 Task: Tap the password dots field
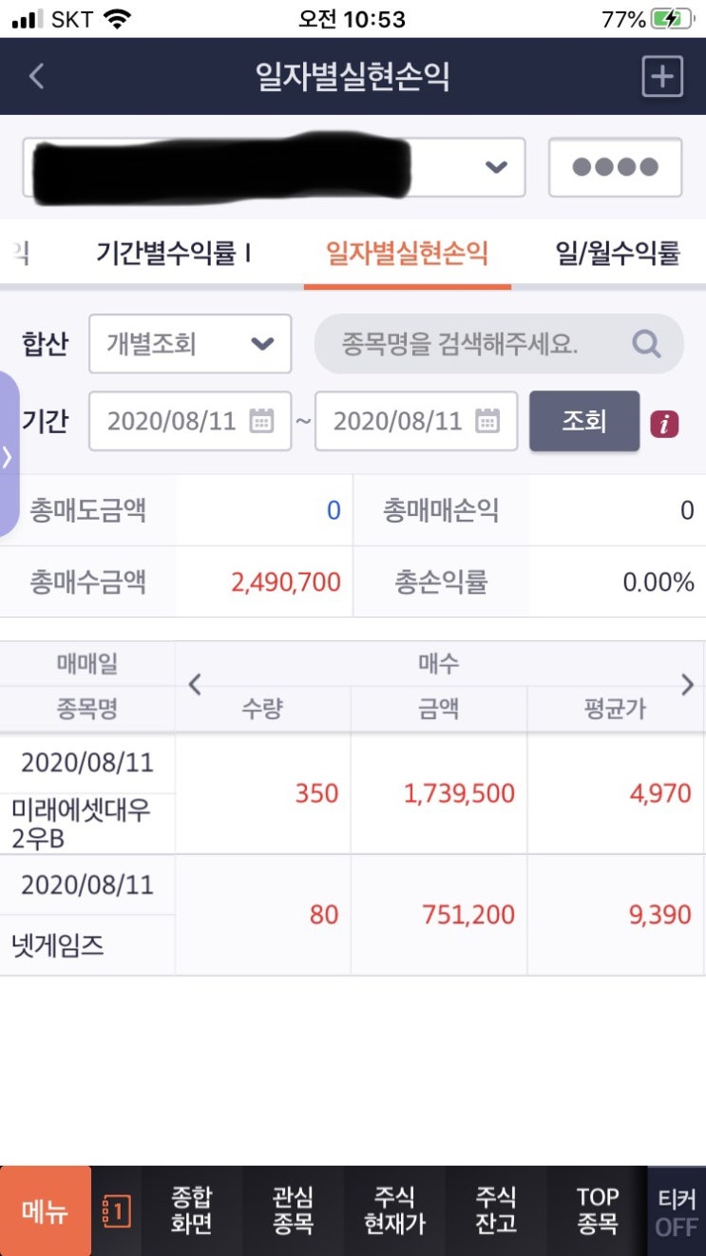tap(615, 167)
